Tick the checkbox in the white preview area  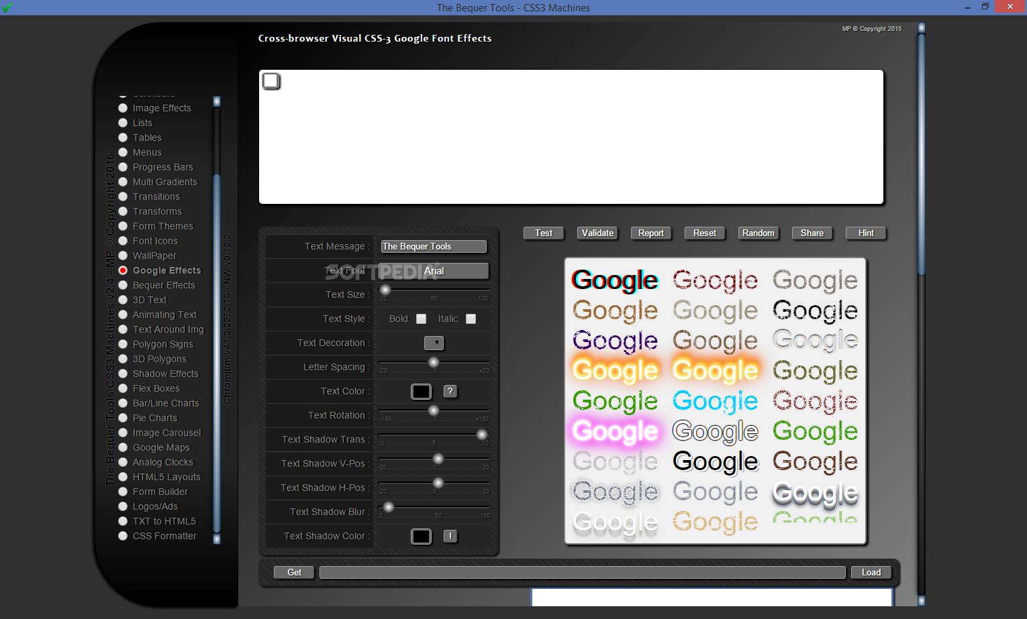click(x=271, y=81)
